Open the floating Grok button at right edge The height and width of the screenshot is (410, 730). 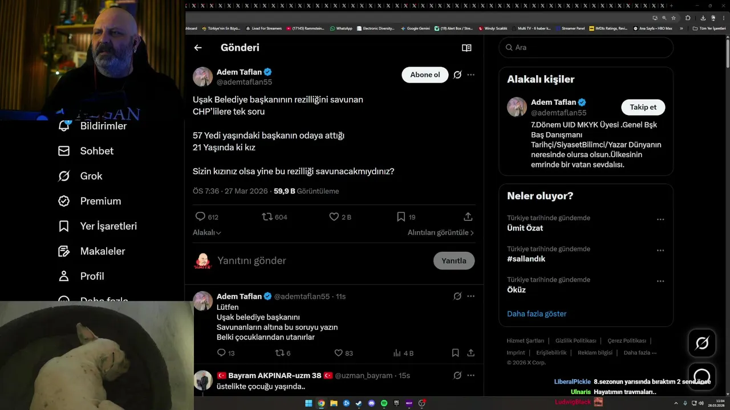click(702, 343)
